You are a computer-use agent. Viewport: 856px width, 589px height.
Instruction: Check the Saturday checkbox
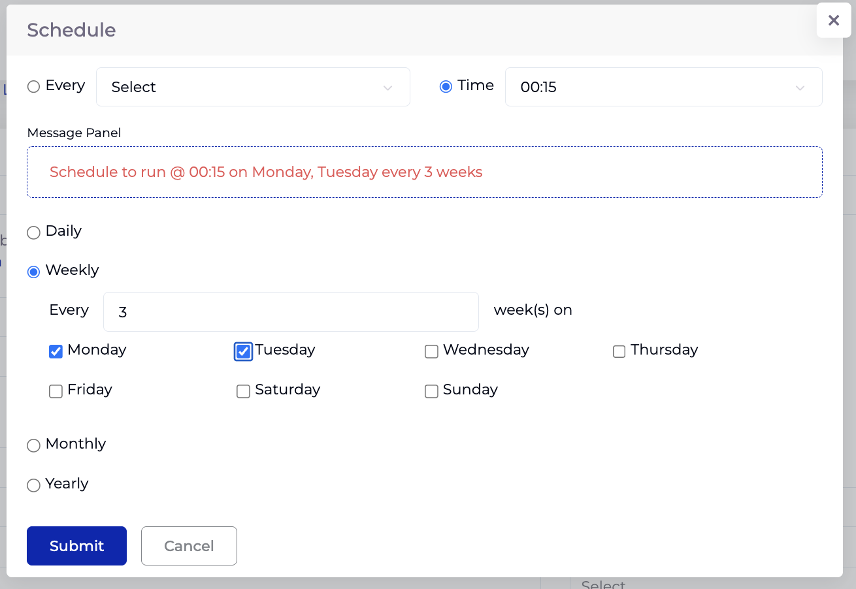coord(243,391)
